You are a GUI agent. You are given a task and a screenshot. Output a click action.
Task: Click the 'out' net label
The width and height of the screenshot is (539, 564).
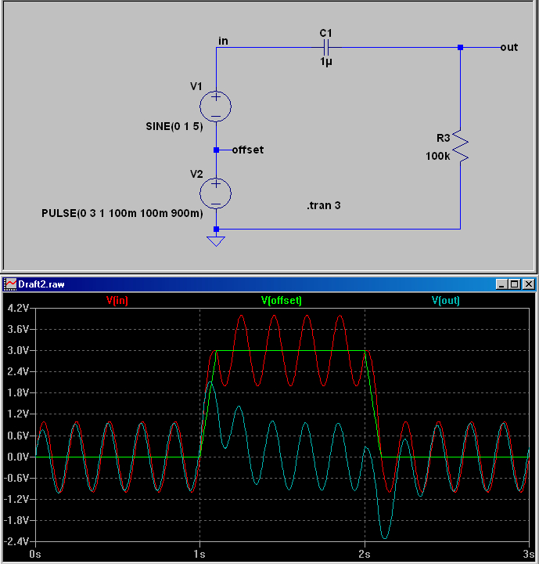509,48
